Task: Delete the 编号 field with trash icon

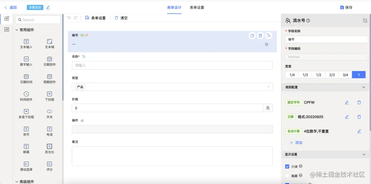Action: 260,36
